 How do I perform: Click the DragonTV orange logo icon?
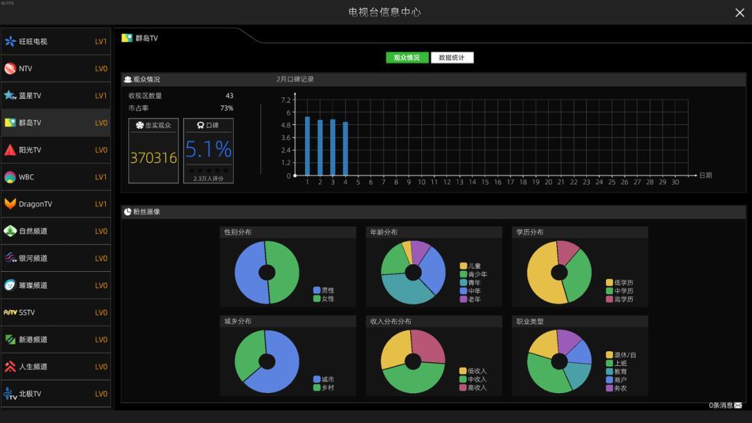[10, 204]
